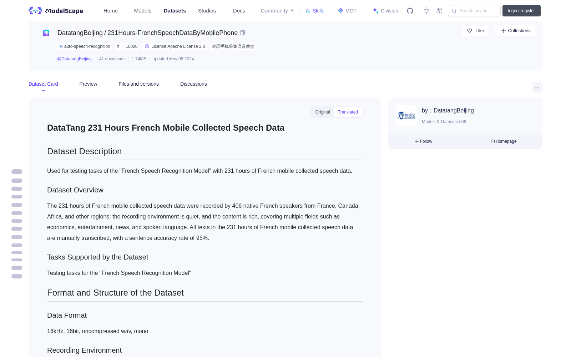The image size is (571, 357).
Task: Click the Dataset Description heading
Action: coord(84,151)
